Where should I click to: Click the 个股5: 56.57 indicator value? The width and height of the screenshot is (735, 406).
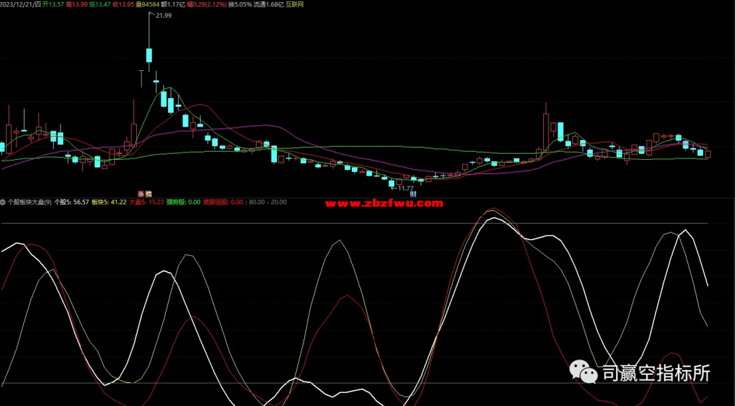71,202
